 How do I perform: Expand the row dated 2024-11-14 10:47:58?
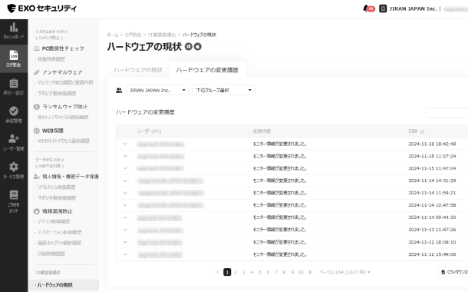(x=125, y=205)
